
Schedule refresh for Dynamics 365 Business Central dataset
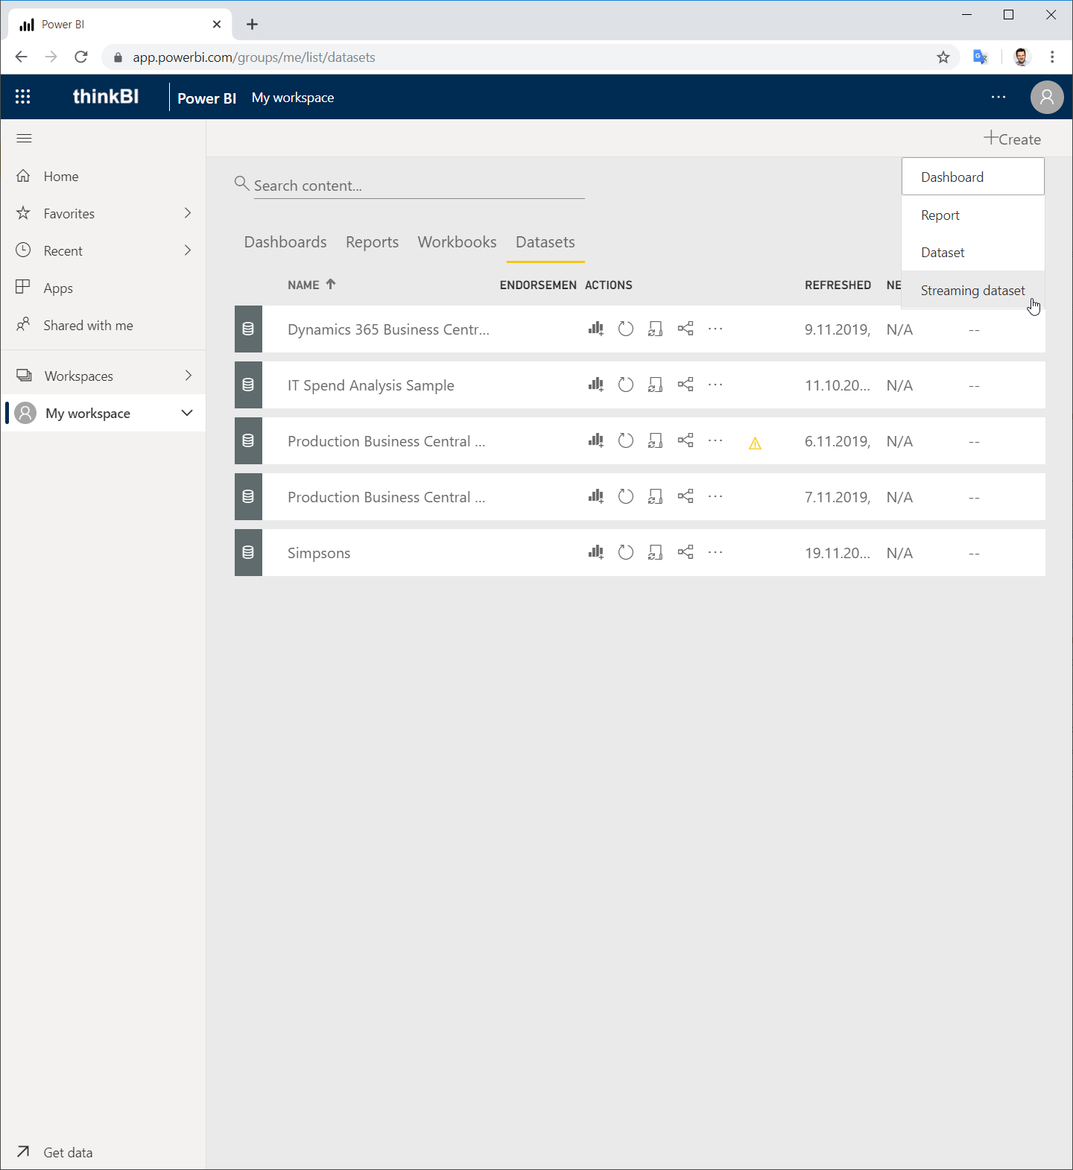[x=656, y=329]
